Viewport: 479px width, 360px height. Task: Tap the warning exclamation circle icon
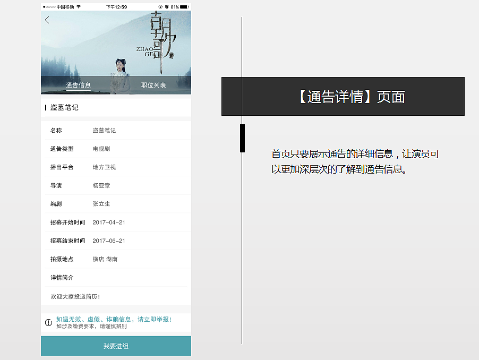point(48,322)
